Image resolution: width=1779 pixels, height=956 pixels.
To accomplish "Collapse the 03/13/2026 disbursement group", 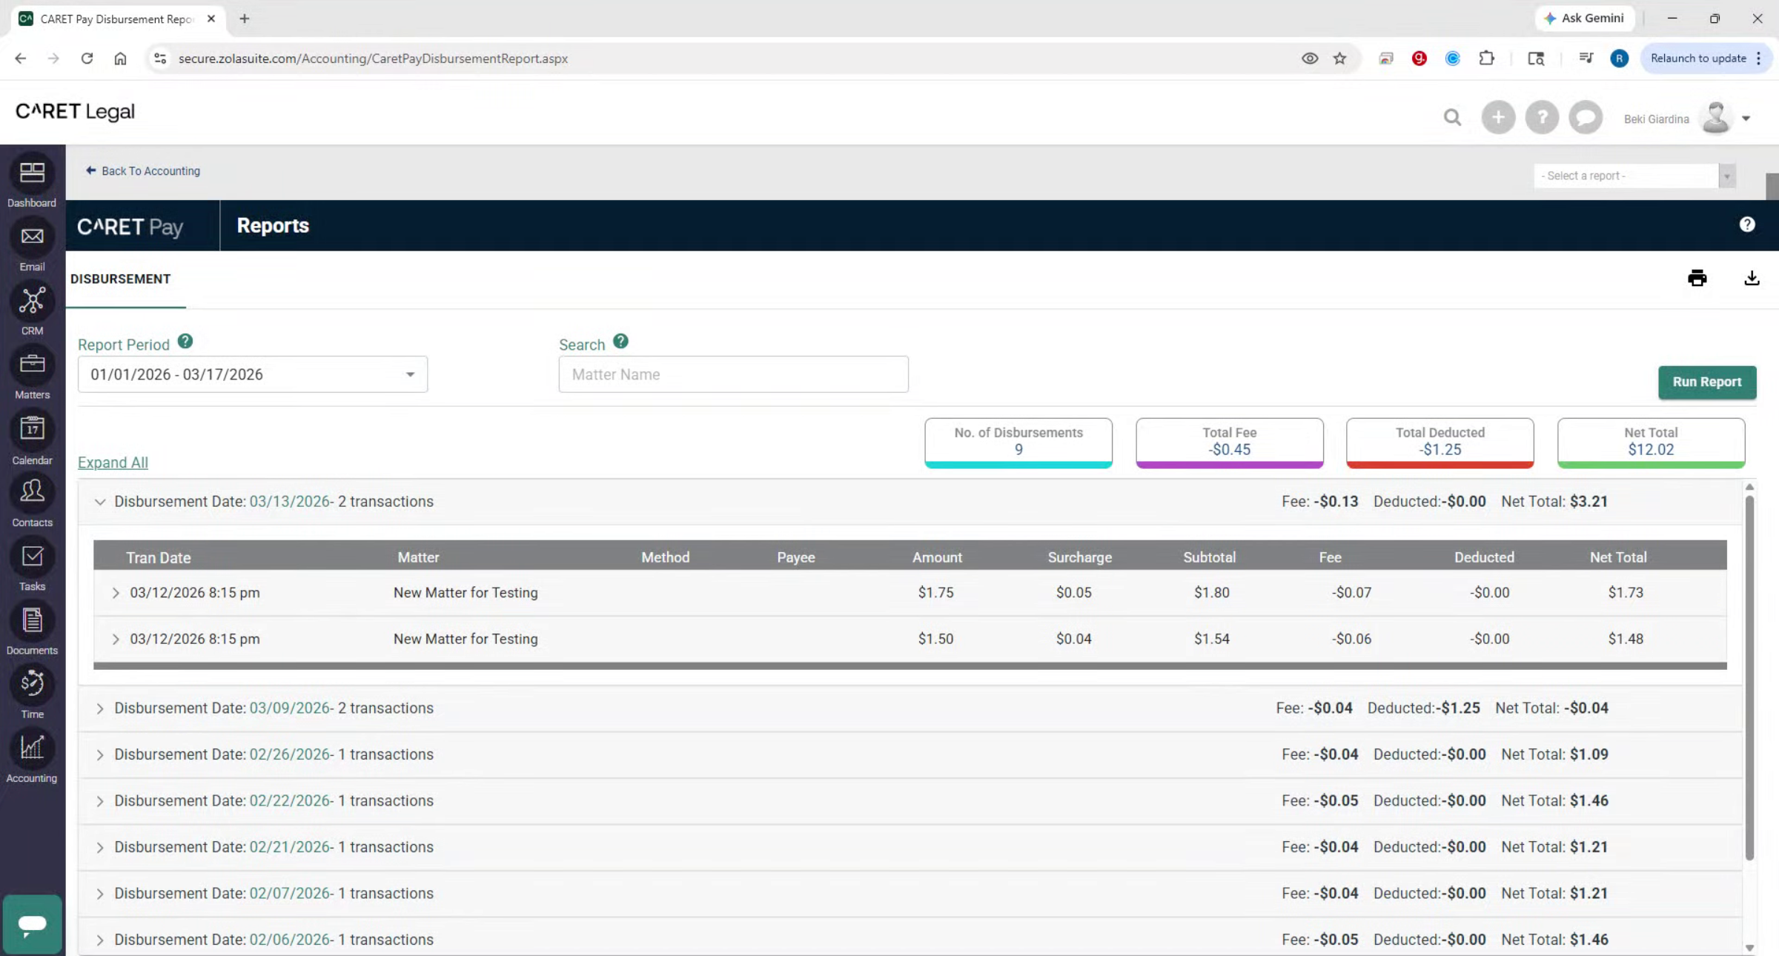I will 100,502.
